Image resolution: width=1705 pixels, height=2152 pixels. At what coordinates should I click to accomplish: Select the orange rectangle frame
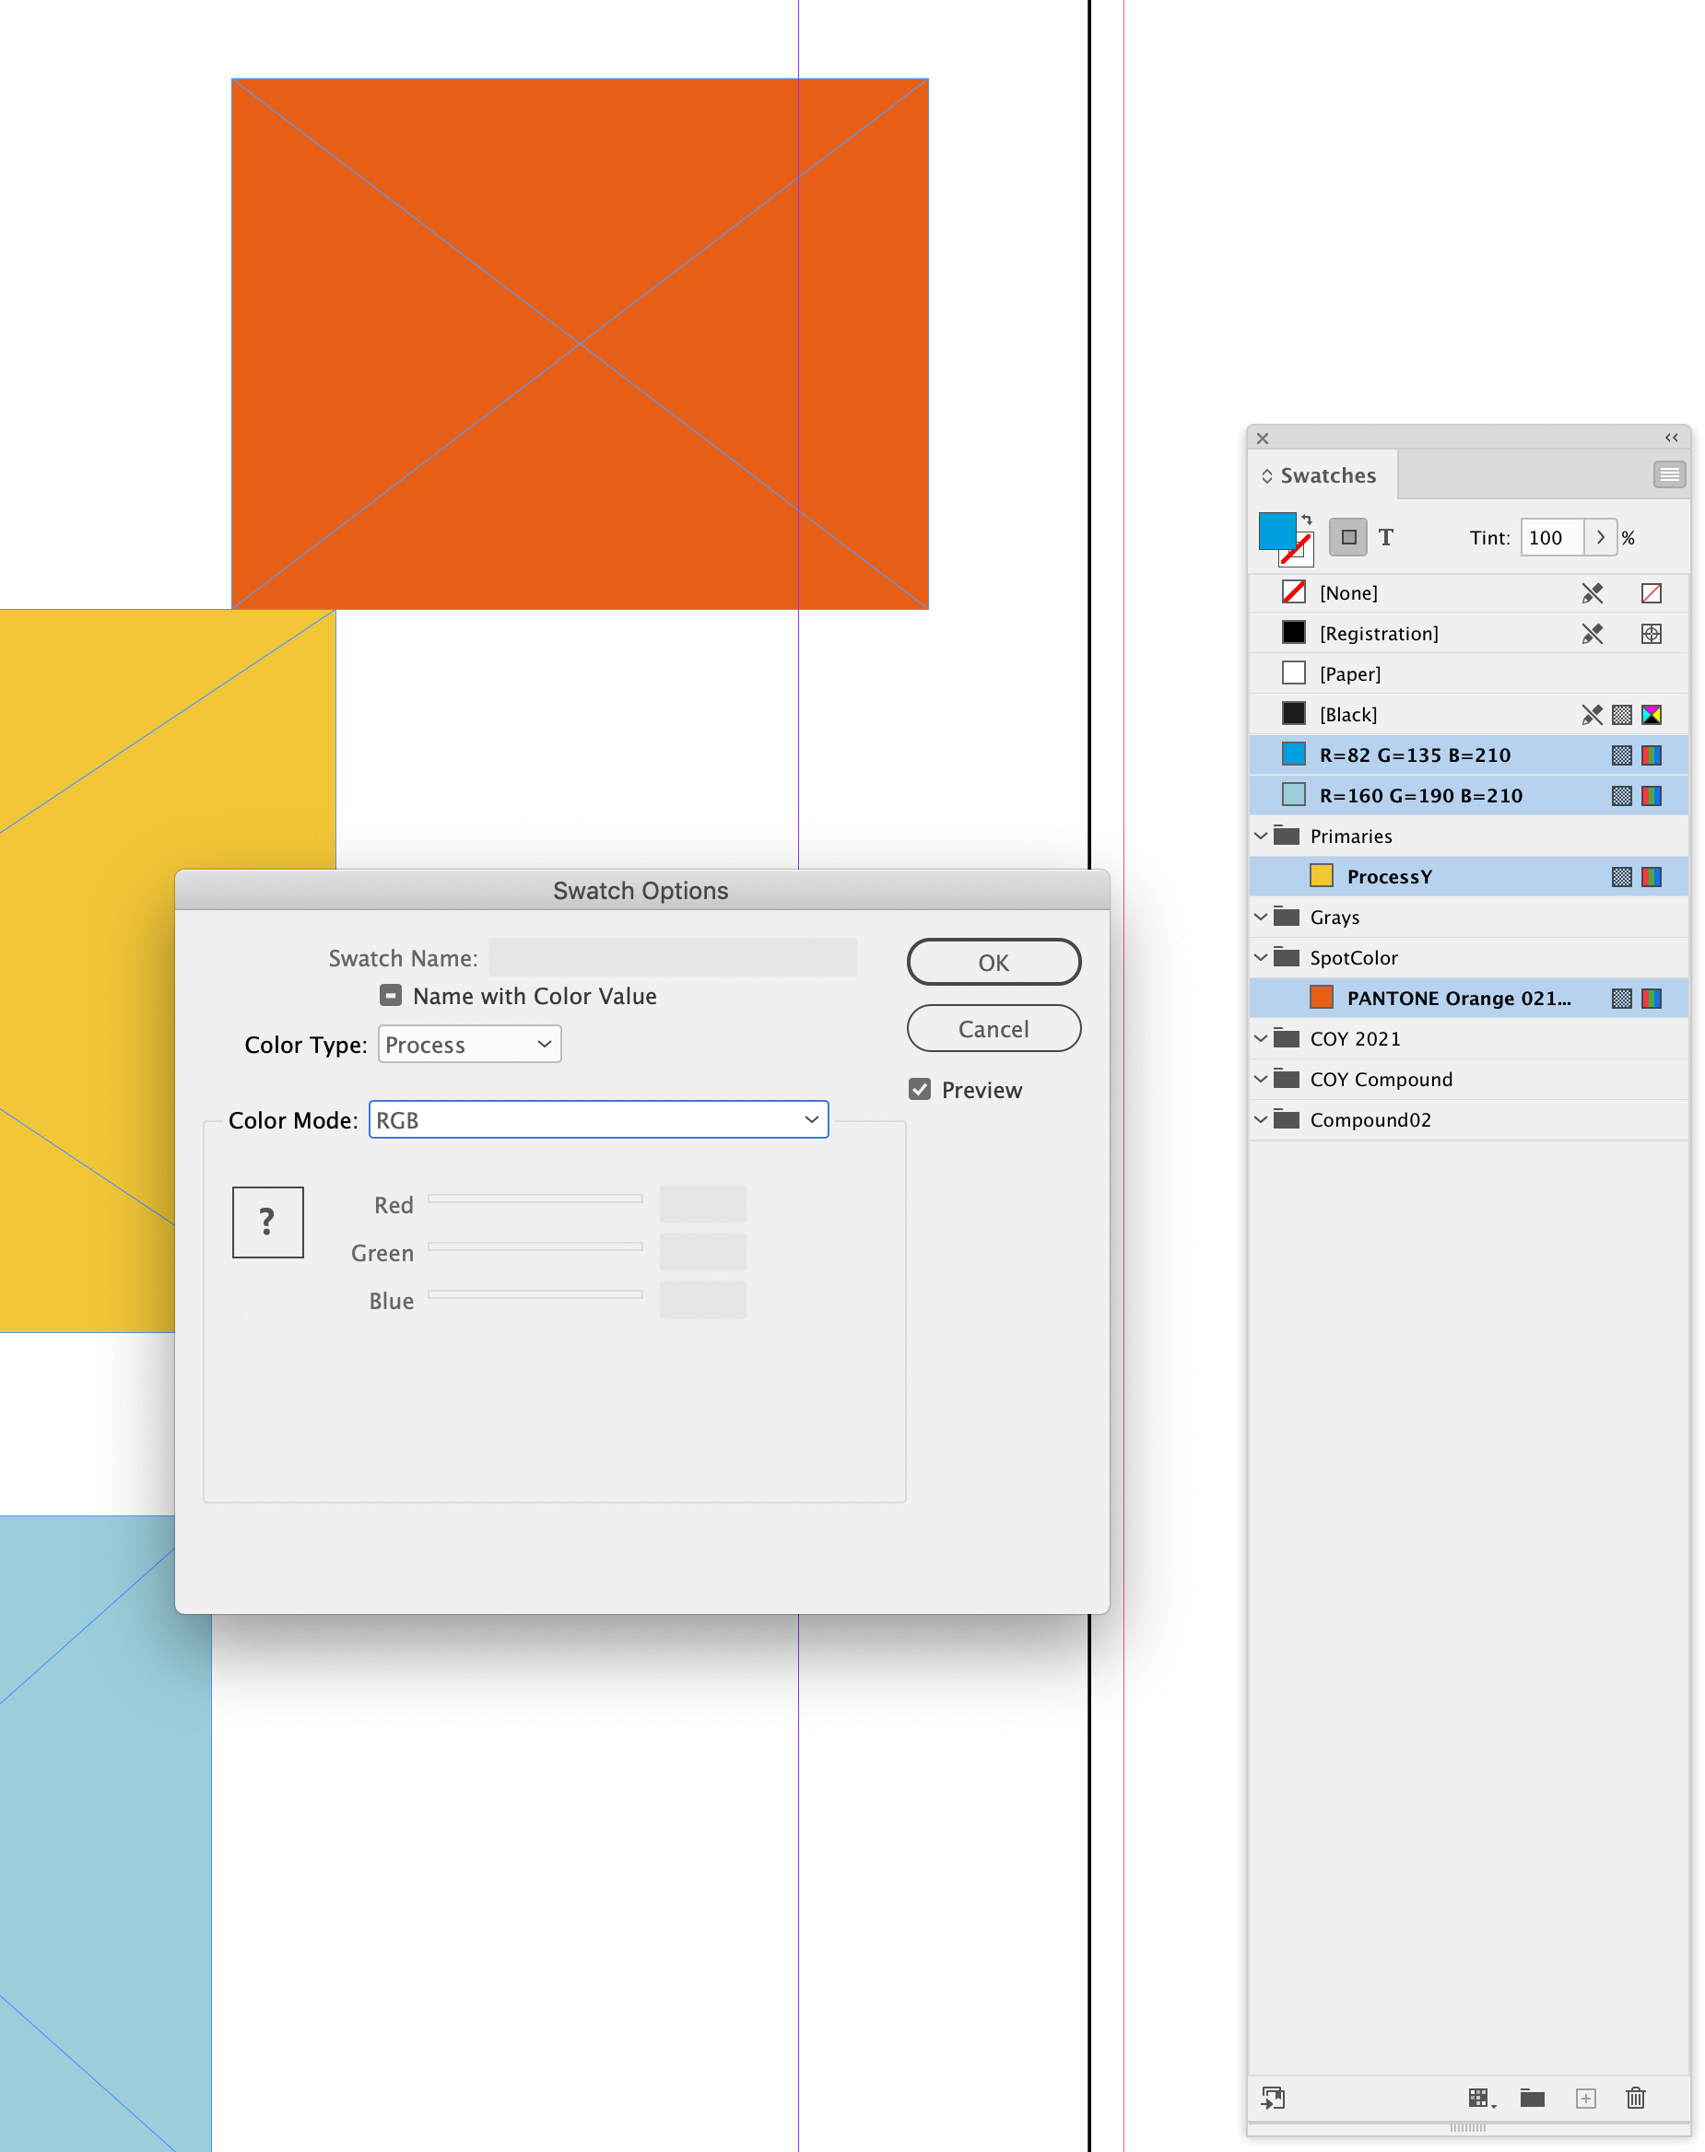(x=580, y=344)
